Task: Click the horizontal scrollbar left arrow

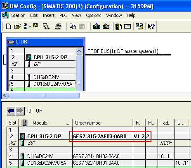Action: [5, 95]
